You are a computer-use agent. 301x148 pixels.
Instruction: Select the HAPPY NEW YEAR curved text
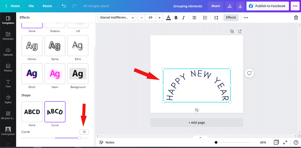(197, 85)
